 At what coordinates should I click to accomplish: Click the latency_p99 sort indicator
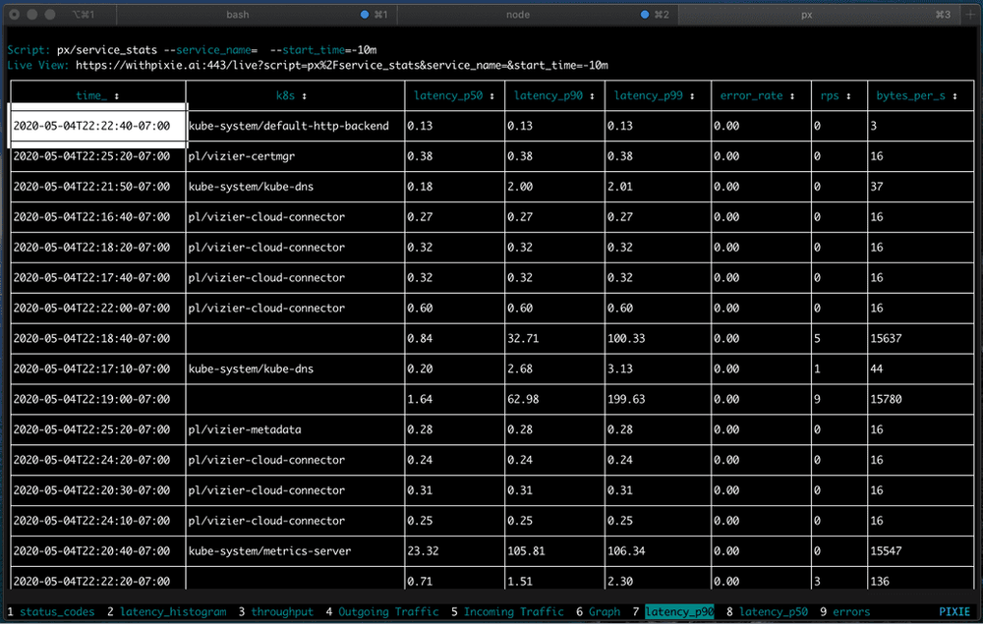coord(692,96)
